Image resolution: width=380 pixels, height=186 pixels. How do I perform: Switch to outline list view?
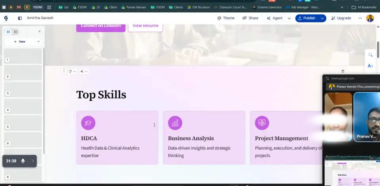[15, 32]
